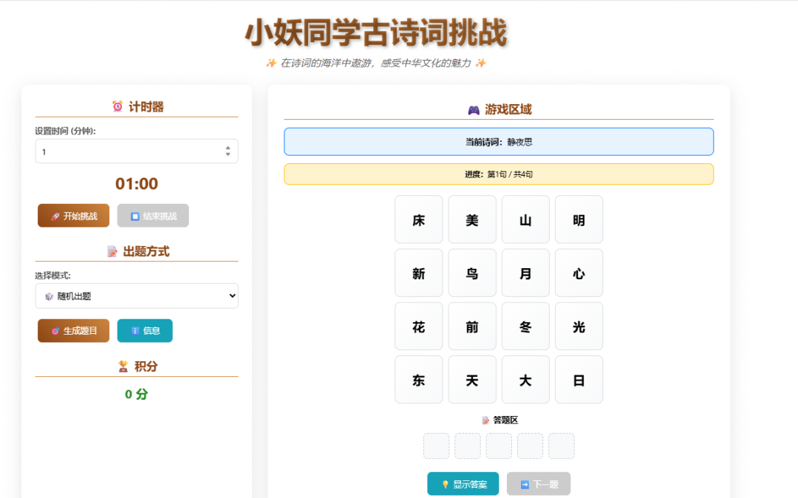This screenshot has width=798, height=498.
Task: Select the character tile 大
Action: [526, 380]
